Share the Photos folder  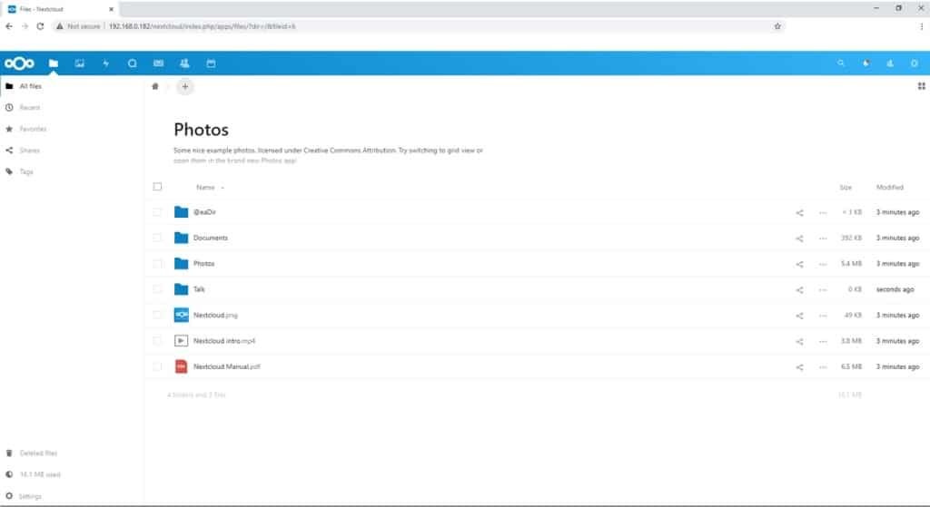[799, 264]
